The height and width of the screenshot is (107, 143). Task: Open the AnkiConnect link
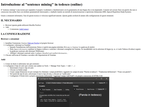[x=24, y=29]
